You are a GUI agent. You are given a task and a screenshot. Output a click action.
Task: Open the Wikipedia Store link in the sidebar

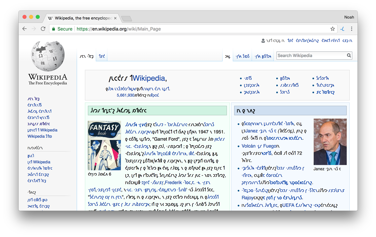coord(40,136)
